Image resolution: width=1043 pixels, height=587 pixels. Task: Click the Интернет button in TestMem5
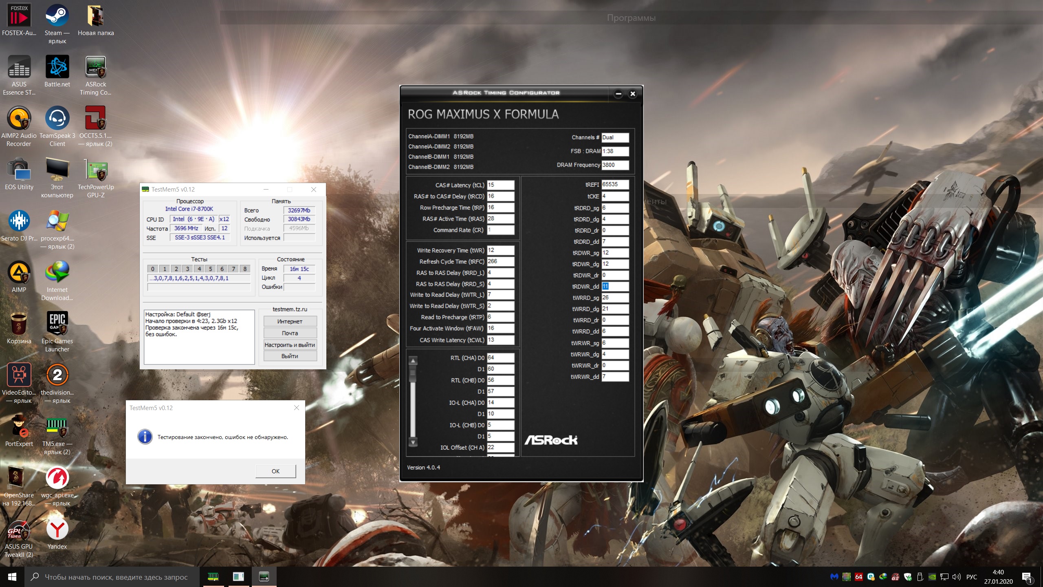(290, 321)
